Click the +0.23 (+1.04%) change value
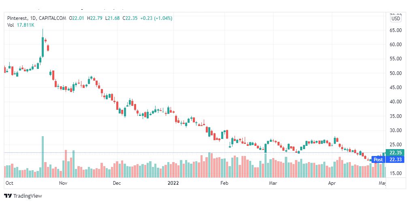This screenshot has width=410, height=203. 156,18
